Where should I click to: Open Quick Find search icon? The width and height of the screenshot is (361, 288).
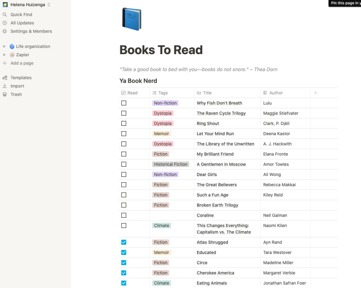pos(5,14)
